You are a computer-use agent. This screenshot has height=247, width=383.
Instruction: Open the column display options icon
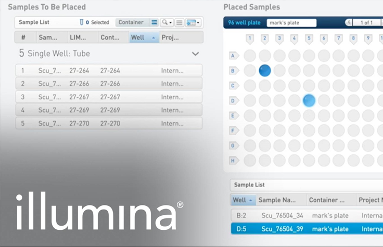click(193, 22)
